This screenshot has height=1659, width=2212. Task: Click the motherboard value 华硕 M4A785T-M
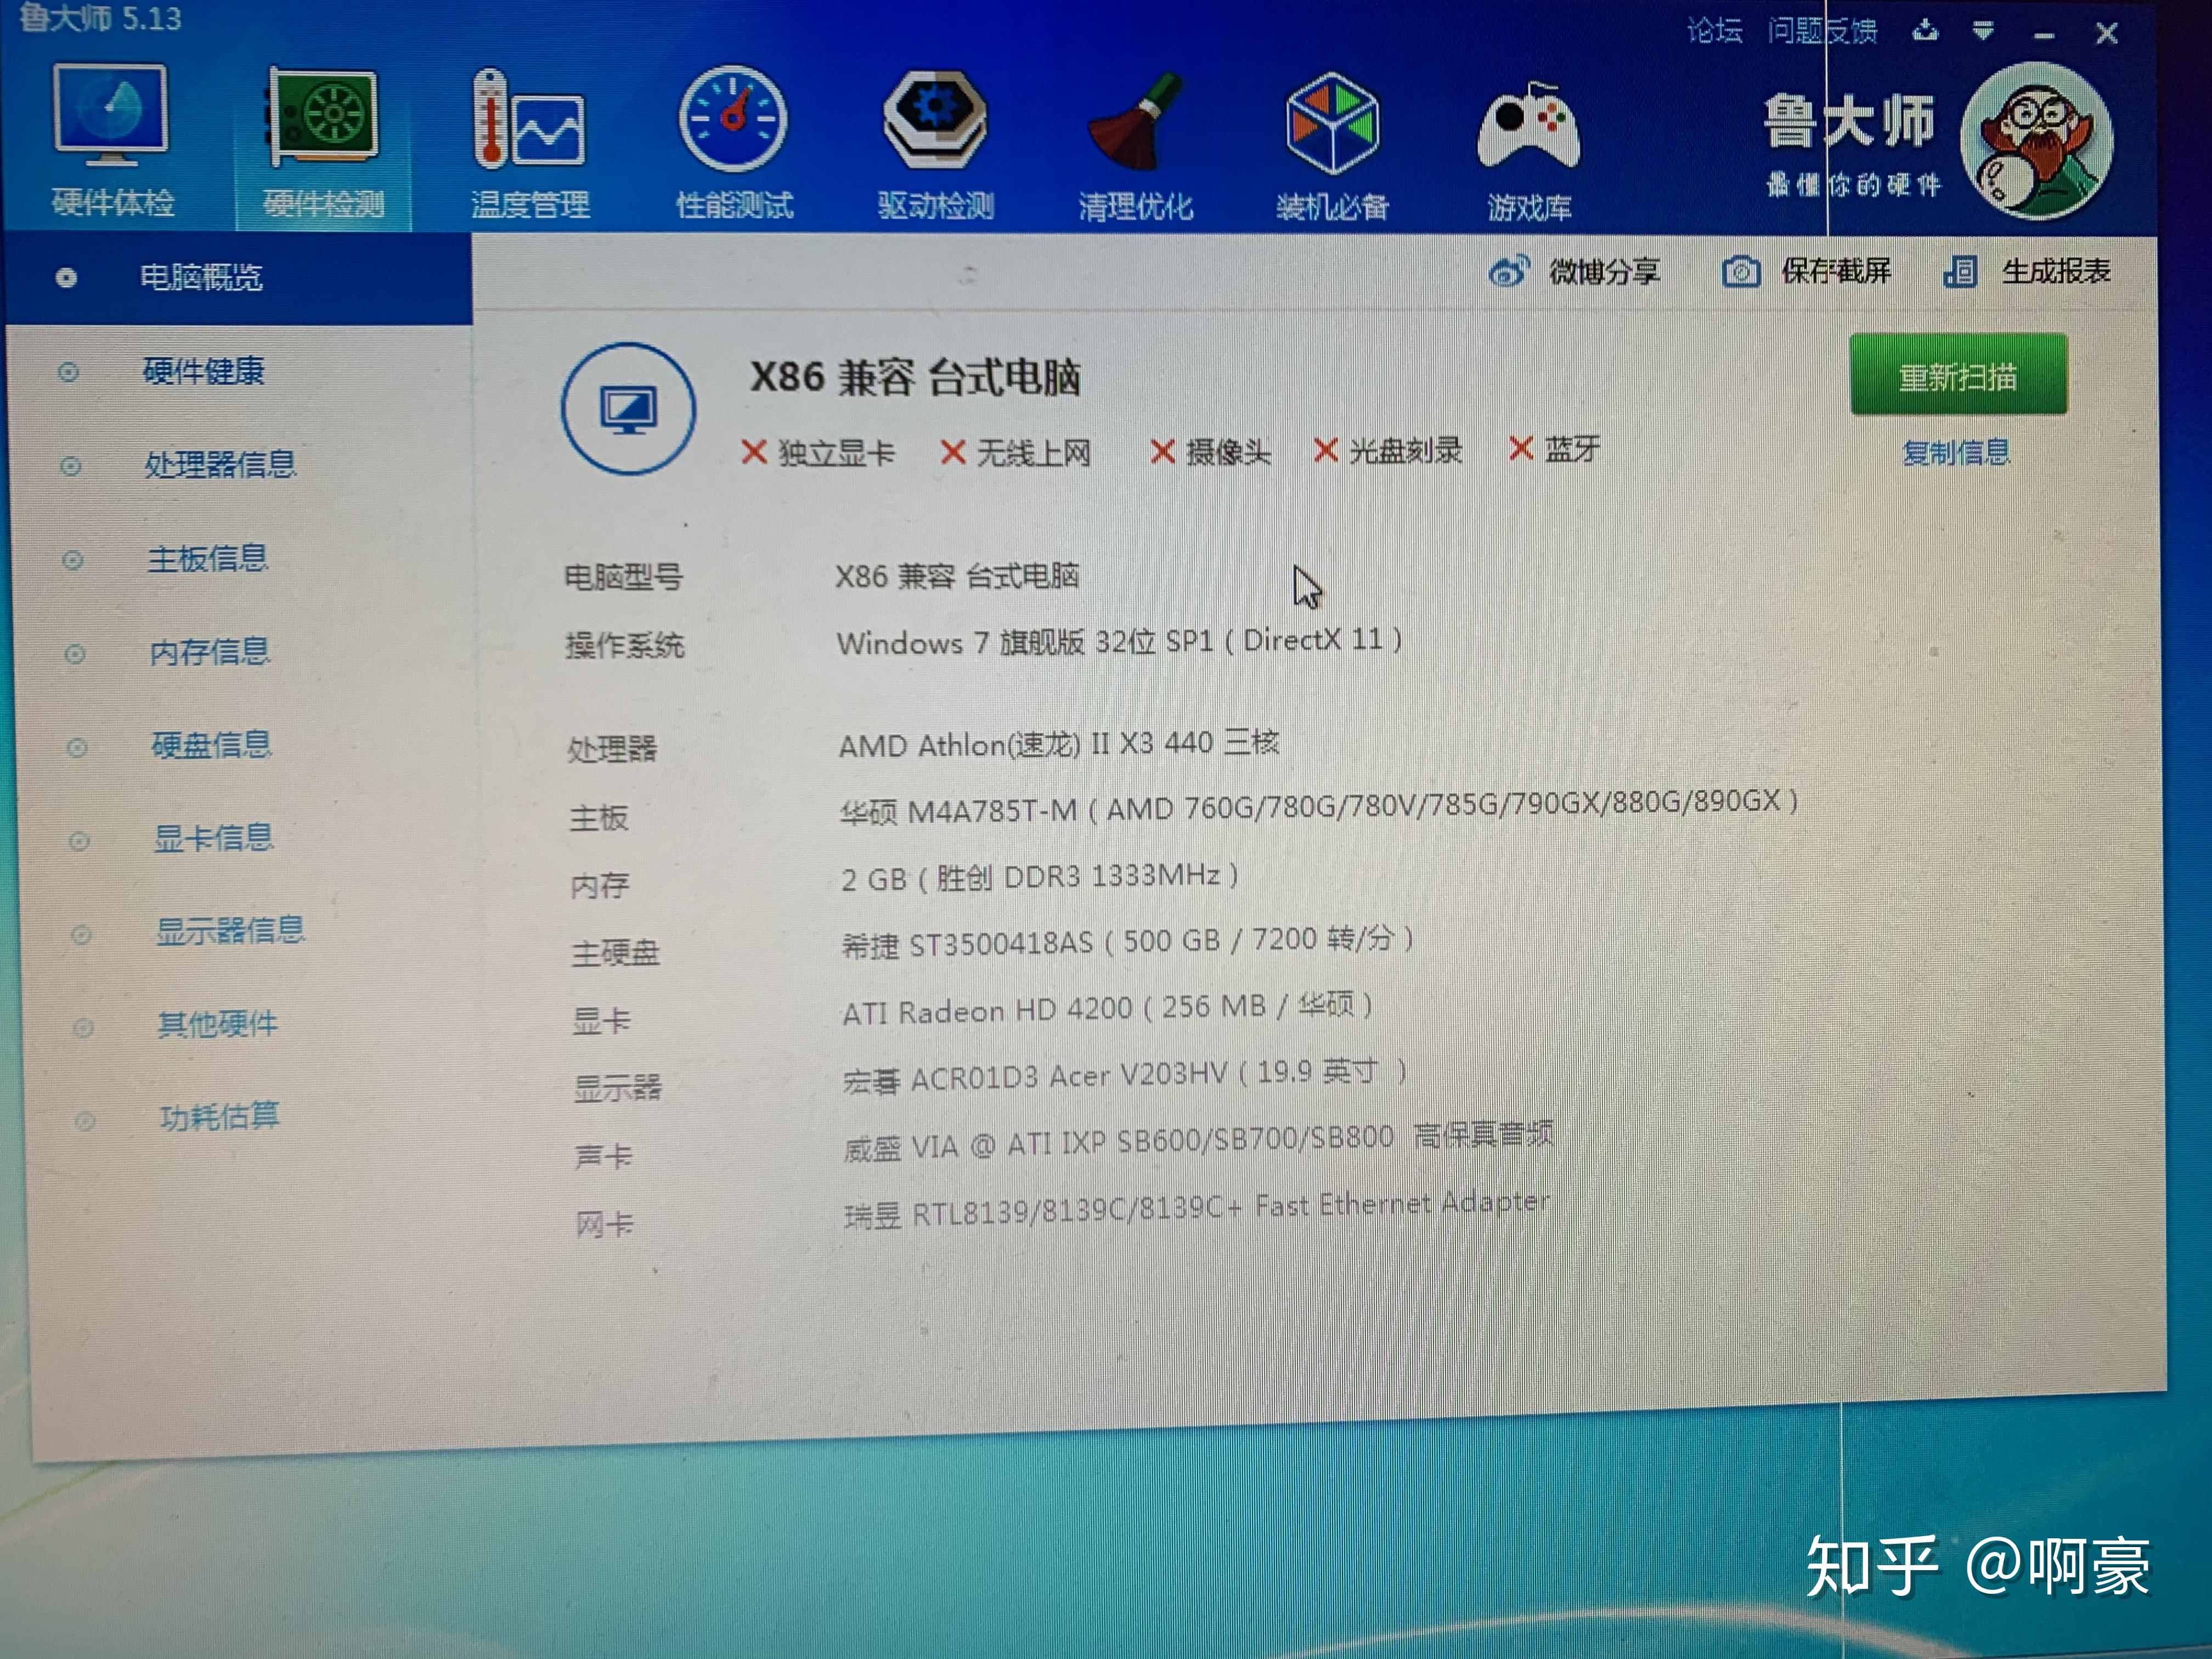click(1318, 806)
